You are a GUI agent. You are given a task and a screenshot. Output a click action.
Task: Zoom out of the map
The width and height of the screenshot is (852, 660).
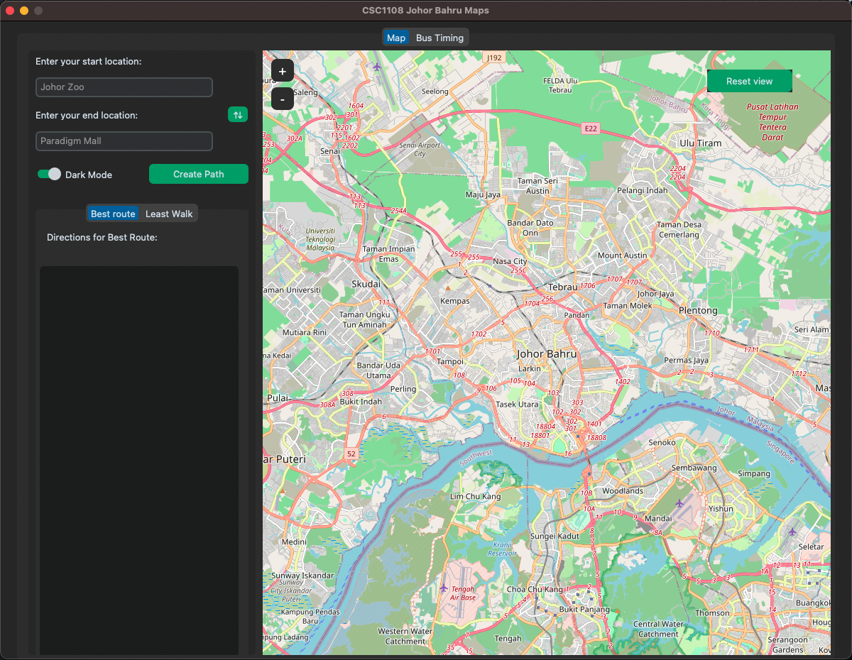point(282,99)
